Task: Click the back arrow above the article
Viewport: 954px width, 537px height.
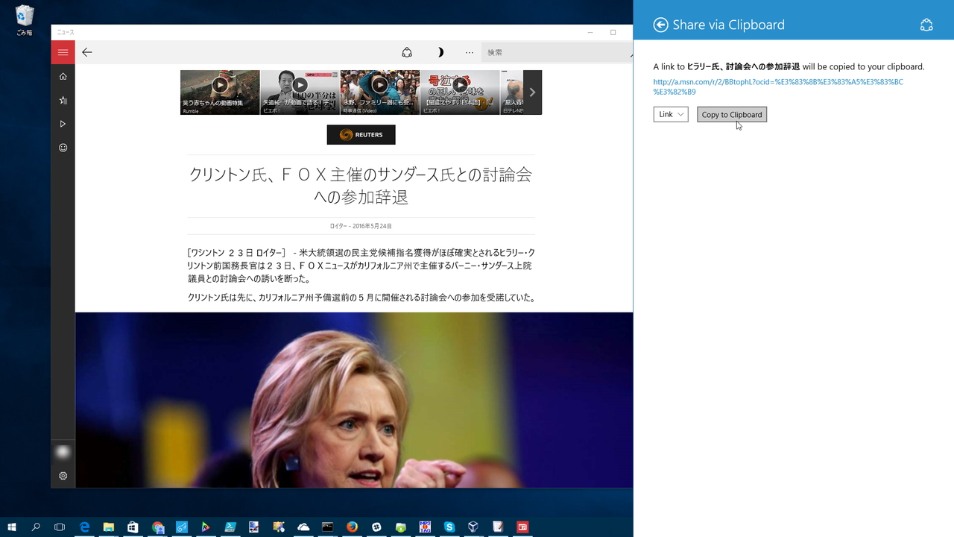Action: [x=87, y=52]
